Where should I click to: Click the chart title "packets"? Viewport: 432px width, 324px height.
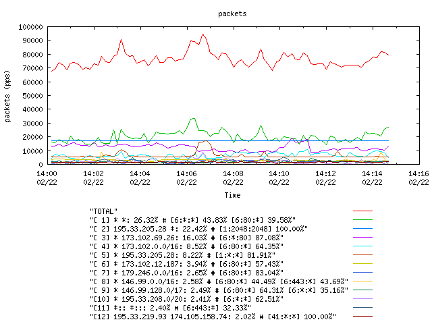(x=232, y=13)
